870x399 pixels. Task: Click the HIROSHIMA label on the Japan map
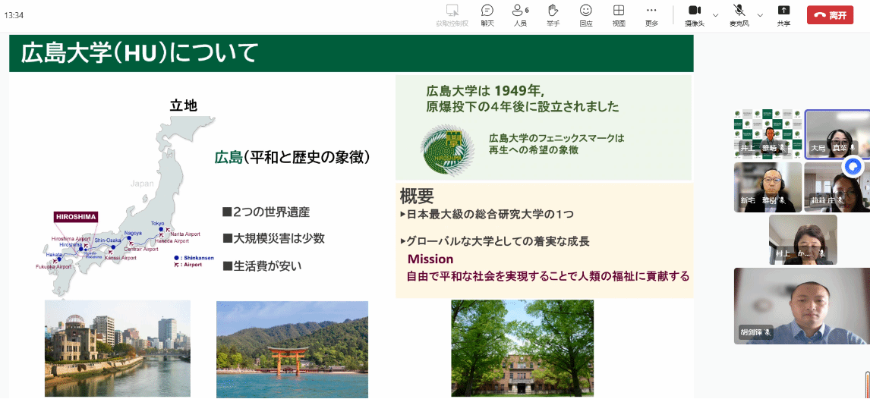pyautogui.click(x=75, y=217)
